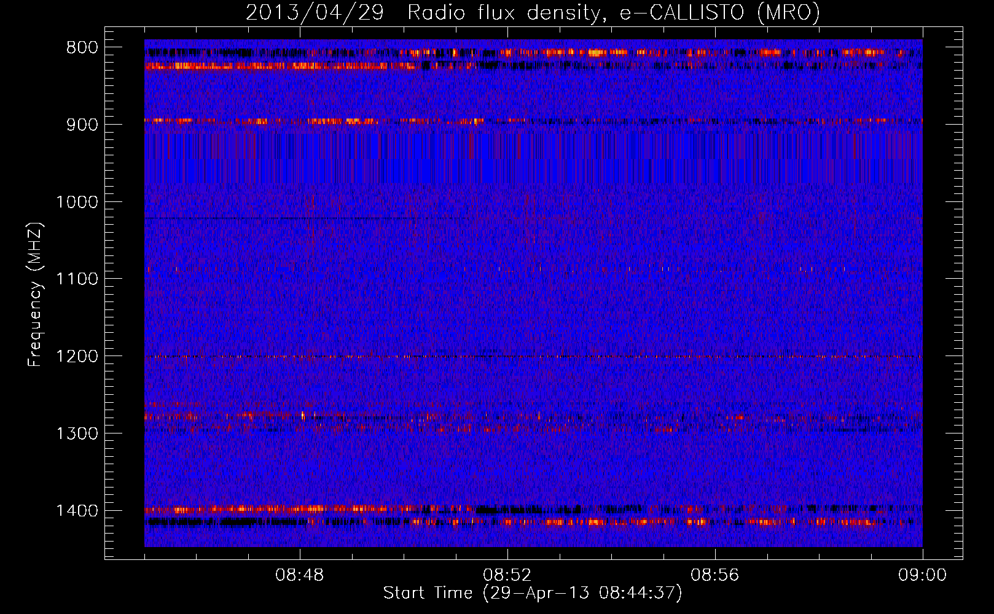The image size is (994, 614).
Task: Click the 09:00 time tick label
Action: [923, 575]
